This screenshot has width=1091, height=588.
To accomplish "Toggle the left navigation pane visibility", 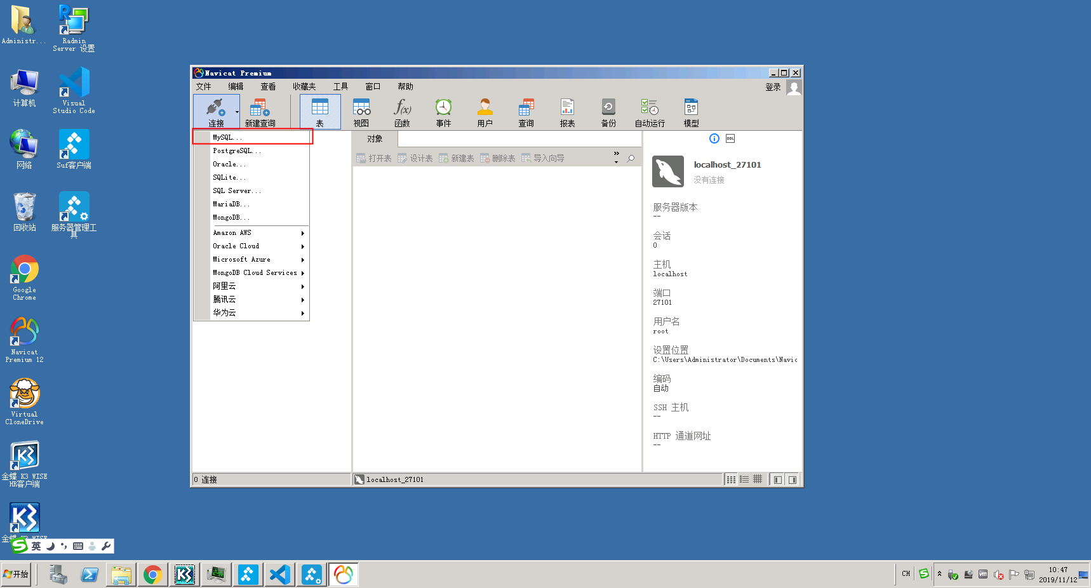I will (x=777, y=479).
